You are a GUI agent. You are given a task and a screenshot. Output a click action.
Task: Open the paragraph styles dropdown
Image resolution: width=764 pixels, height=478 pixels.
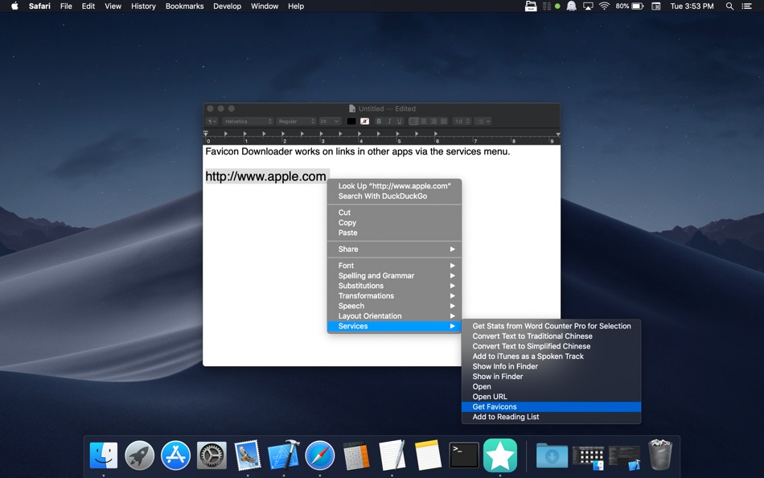coord(212,121)
